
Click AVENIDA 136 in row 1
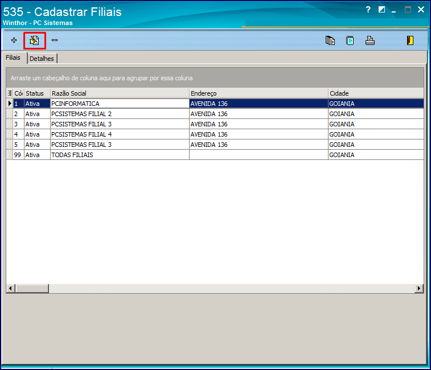(x=258, y=104)
